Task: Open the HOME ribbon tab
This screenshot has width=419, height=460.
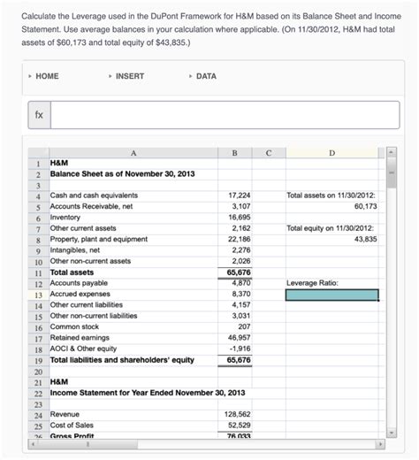Action: [47, 76]
